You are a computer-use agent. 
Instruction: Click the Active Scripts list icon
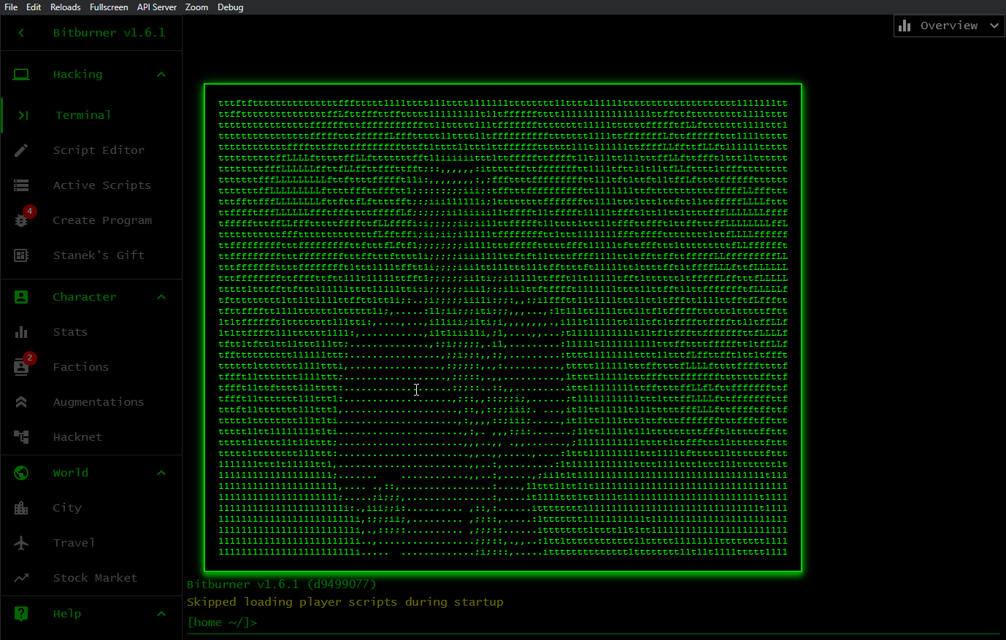click(x=21, y=185)
